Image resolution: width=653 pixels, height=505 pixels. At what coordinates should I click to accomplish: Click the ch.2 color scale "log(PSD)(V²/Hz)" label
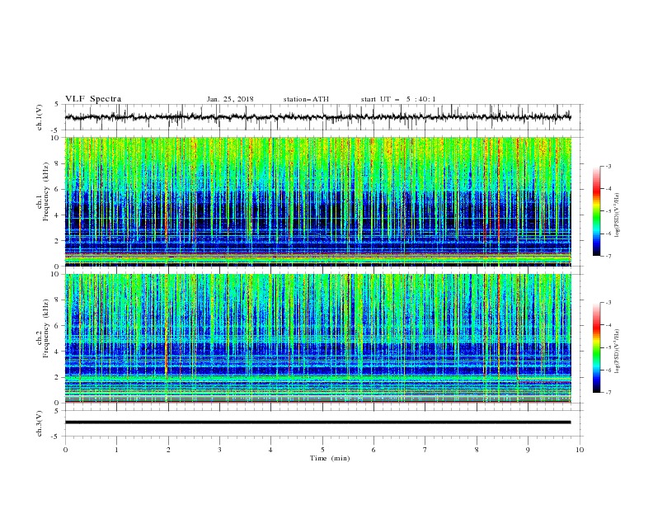coord(618,352)
